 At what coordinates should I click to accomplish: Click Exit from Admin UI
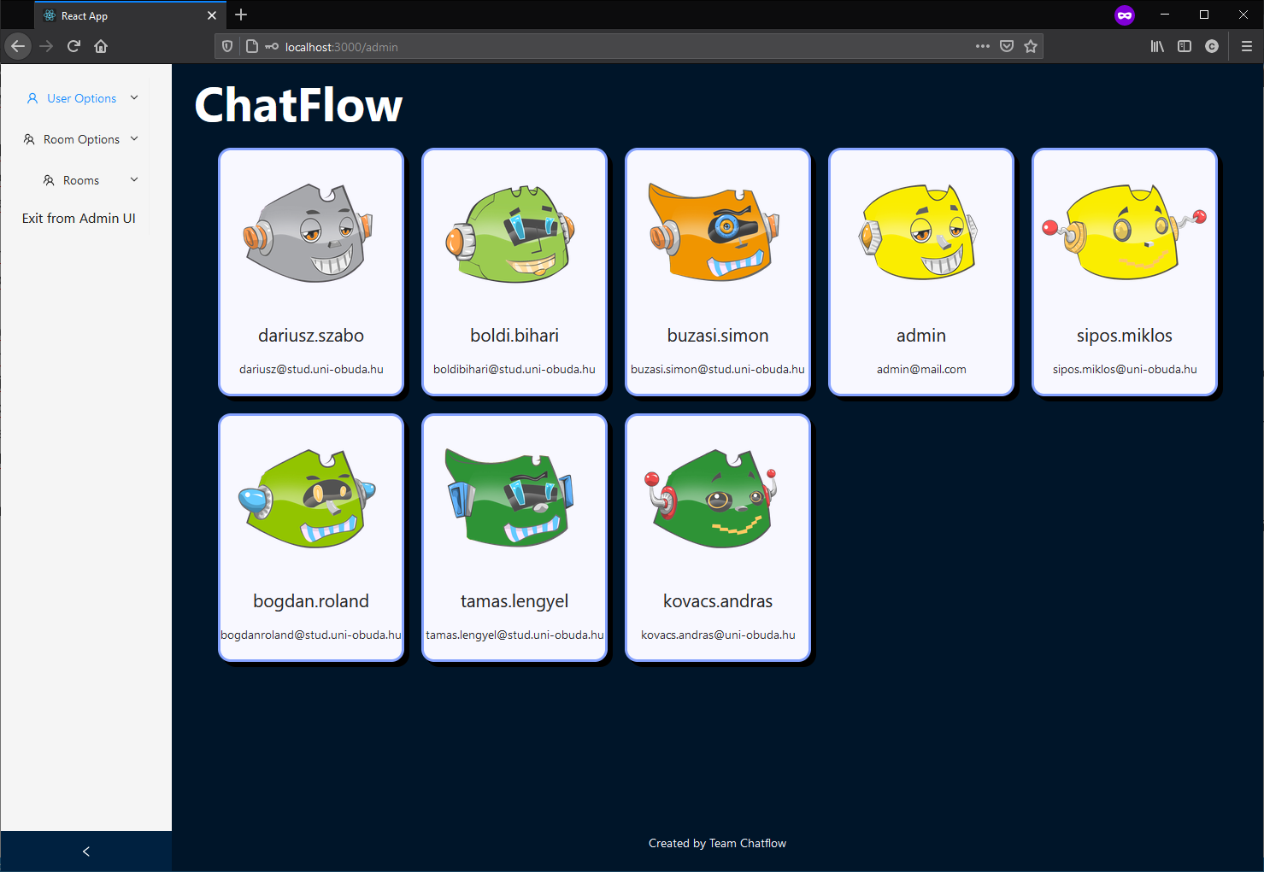click(x=79, y=219)
